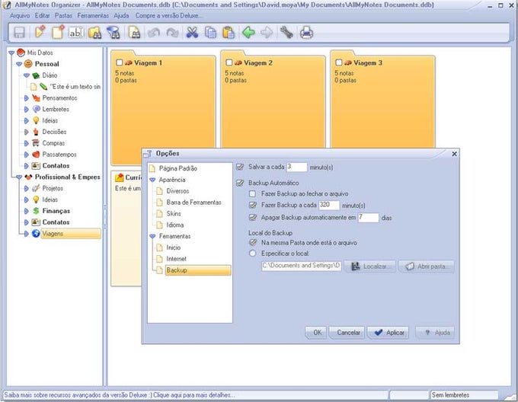This screenshot has height=402, width=518.
Task: Collapse 'Profissional & Empres' tree node
Action: (19, 177)
